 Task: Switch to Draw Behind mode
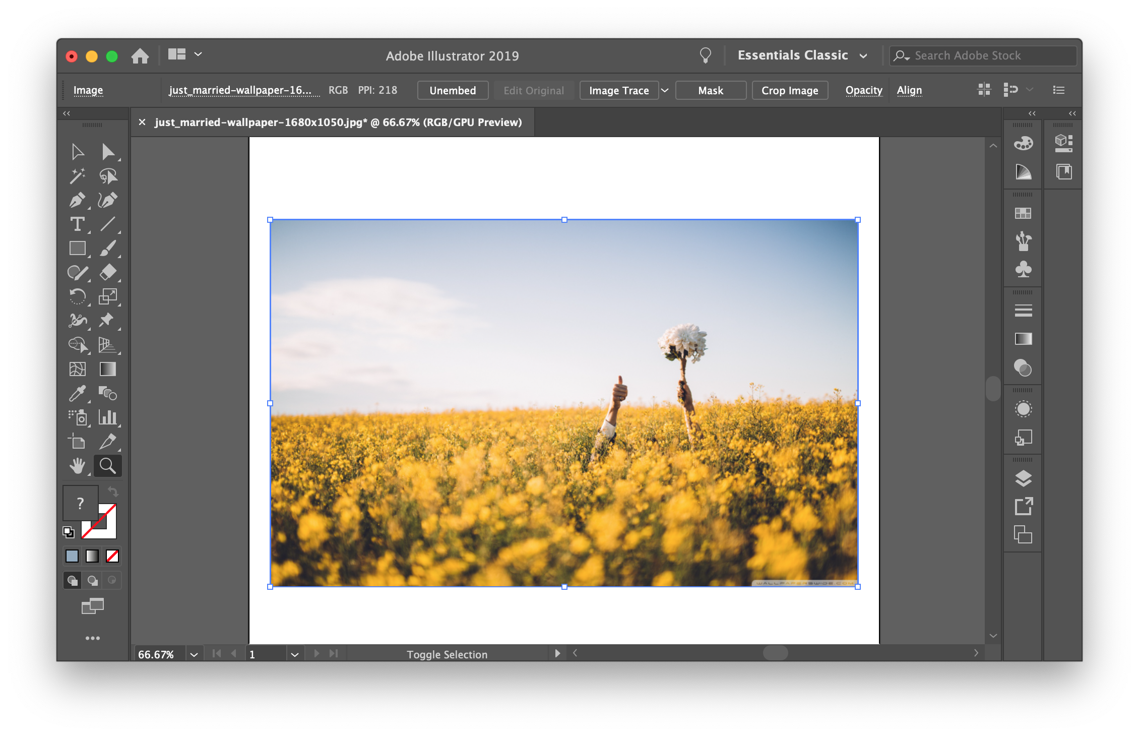pyautogui.click(x=92, y=580)
